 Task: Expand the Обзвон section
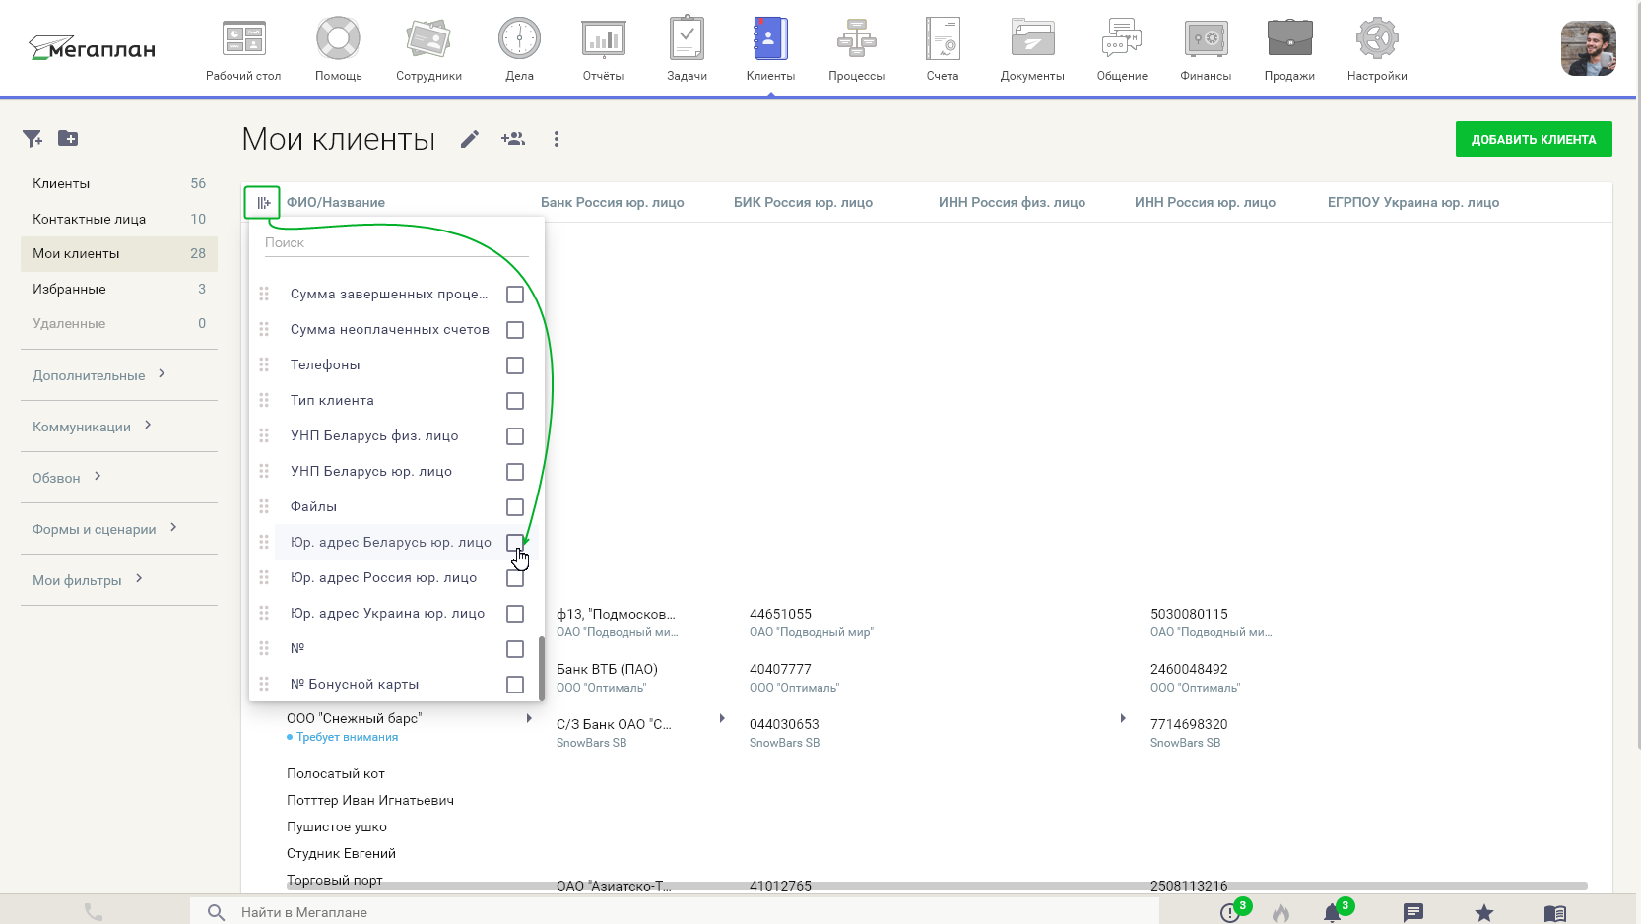67,478
